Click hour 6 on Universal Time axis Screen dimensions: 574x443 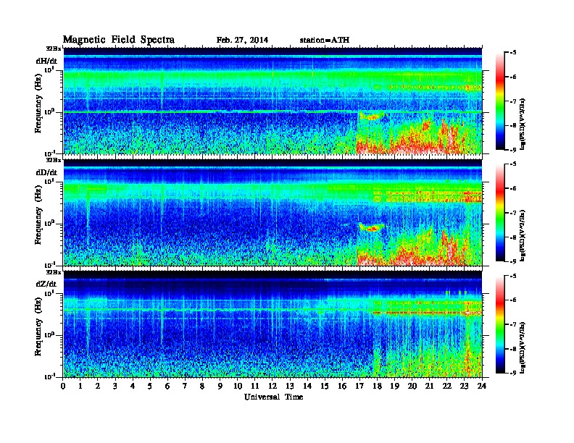coord(167,386)
